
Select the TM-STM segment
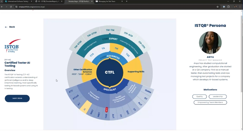tap(78, 45)
